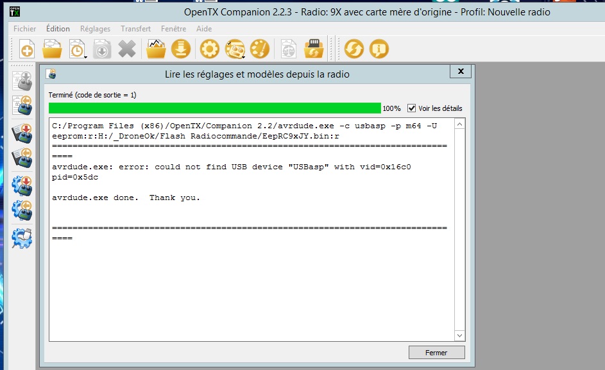Click the Download firmware arrow icon
The image size is (605, 370).
[180, 49]
